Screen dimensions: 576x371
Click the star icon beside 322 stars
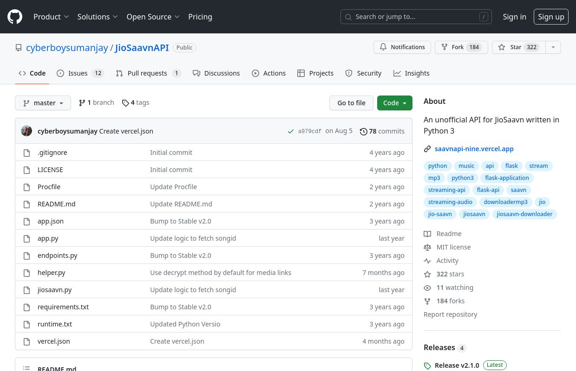coord(427,274)
